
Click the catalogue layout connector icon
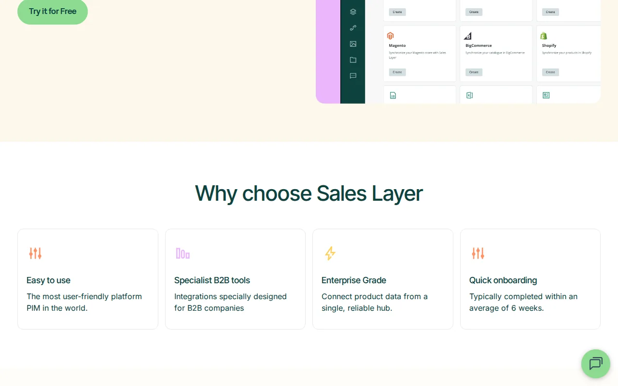[x=546, y=96]
